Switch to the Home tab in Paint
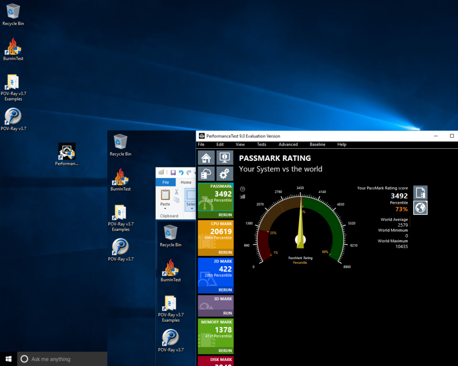Viewport: 458px width, 366px height. coord(186,182)
